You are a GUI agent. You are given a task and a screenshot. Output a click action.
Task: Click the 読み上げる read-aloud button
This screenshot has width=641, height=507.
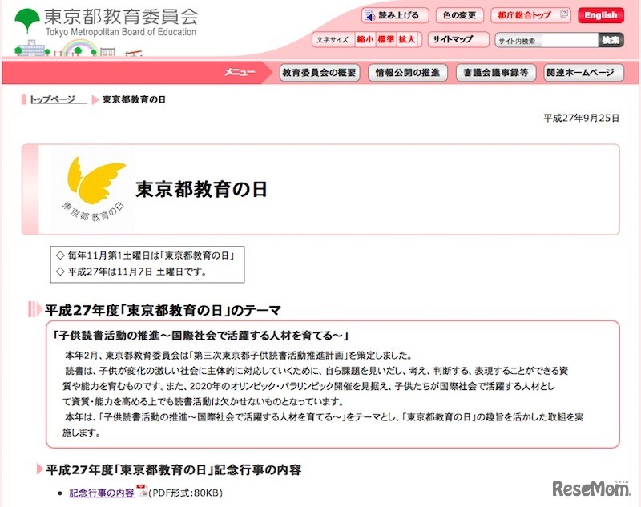click(x=395, y=15)
